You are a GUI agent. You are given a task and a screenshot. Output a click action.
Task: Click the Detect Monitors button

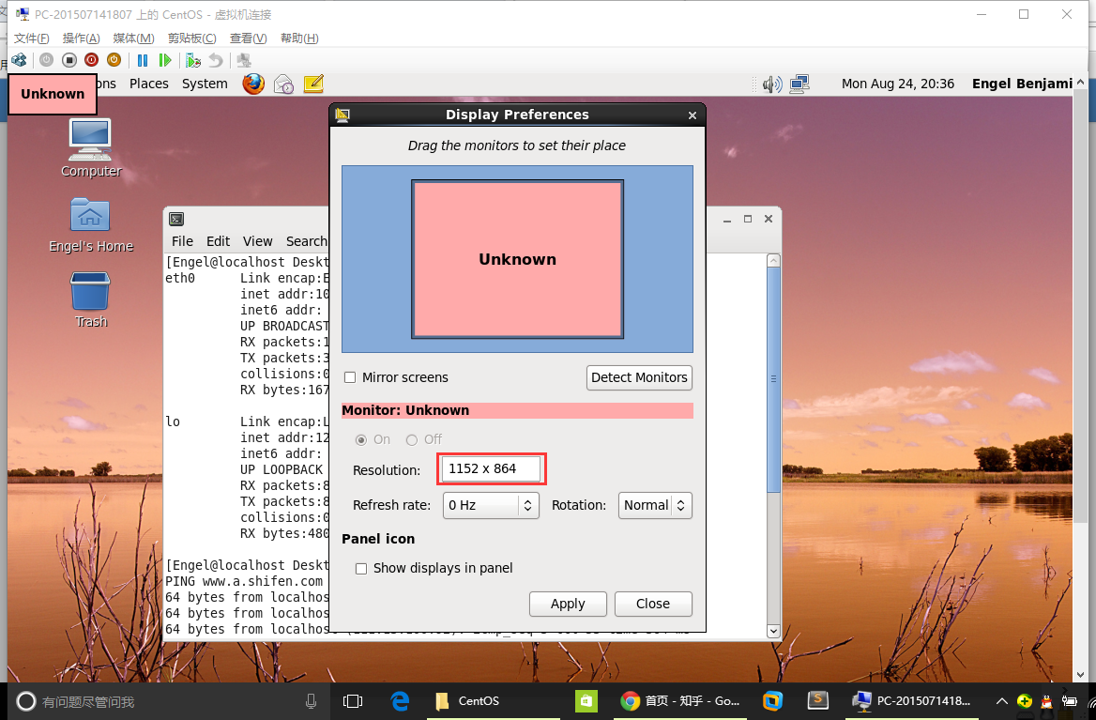(639, 377)
